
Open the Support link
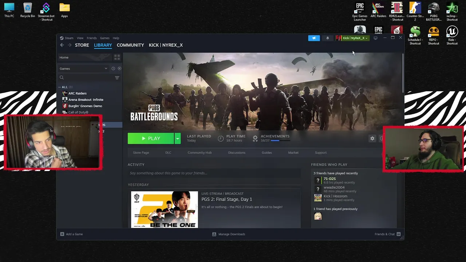[x=321, y=152]
